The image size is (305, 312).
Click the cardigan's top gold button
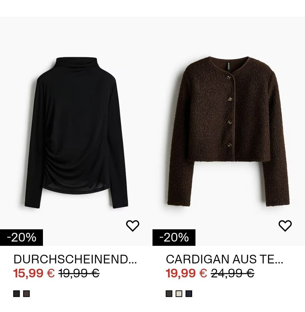(x=229, y=77)
